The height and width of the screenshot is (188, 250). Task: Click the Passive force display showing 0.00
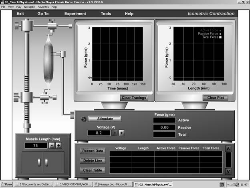pyautogui.click(x=164, y=127)
